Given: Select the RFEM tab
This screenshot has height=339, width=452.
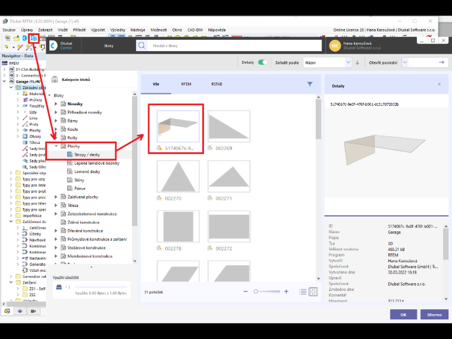Looking at the screenshot, I should point(186,84).
